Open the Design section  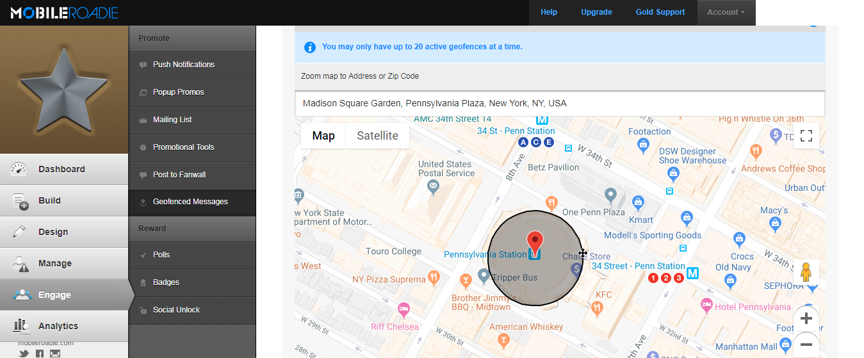point(64,232)
